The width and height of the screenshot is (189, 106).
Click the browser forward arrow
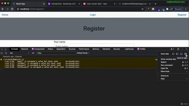click(x=7, y=9)
